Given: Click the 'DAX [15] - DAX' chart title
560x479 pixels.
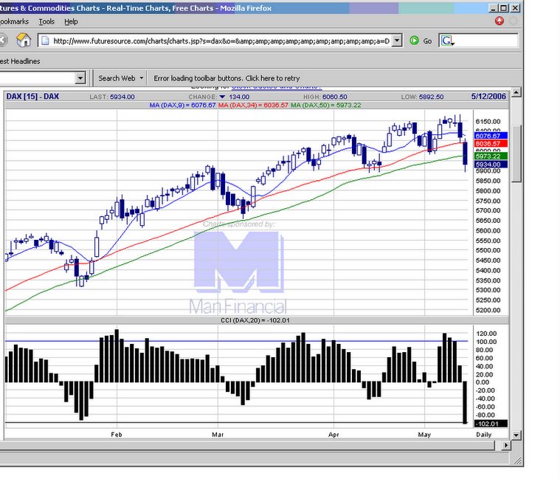Looking at the screenshot, I should 32,97.
